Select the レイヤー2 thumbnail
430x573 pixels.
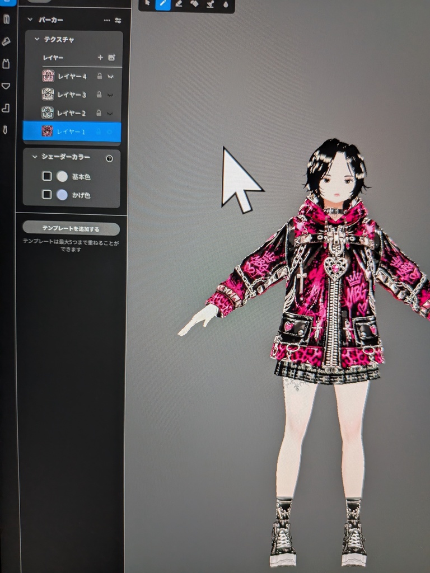tap(47, 112)
